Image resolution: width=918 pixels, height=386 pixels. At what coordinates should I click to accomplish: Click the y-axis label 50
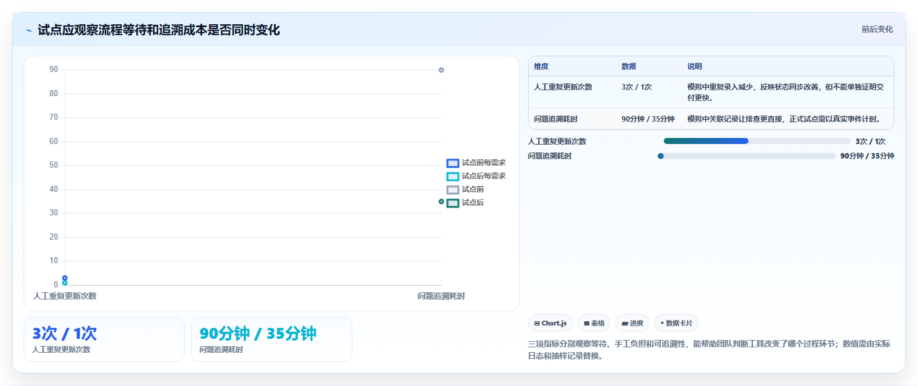tap(54, 165)
